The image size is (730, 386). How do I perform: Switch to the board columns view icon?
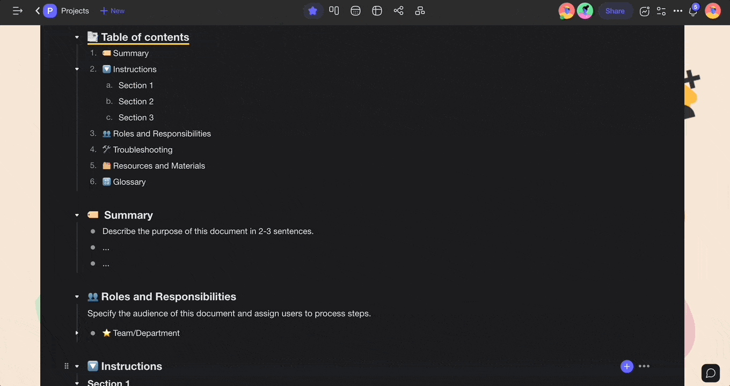point(334,11)
